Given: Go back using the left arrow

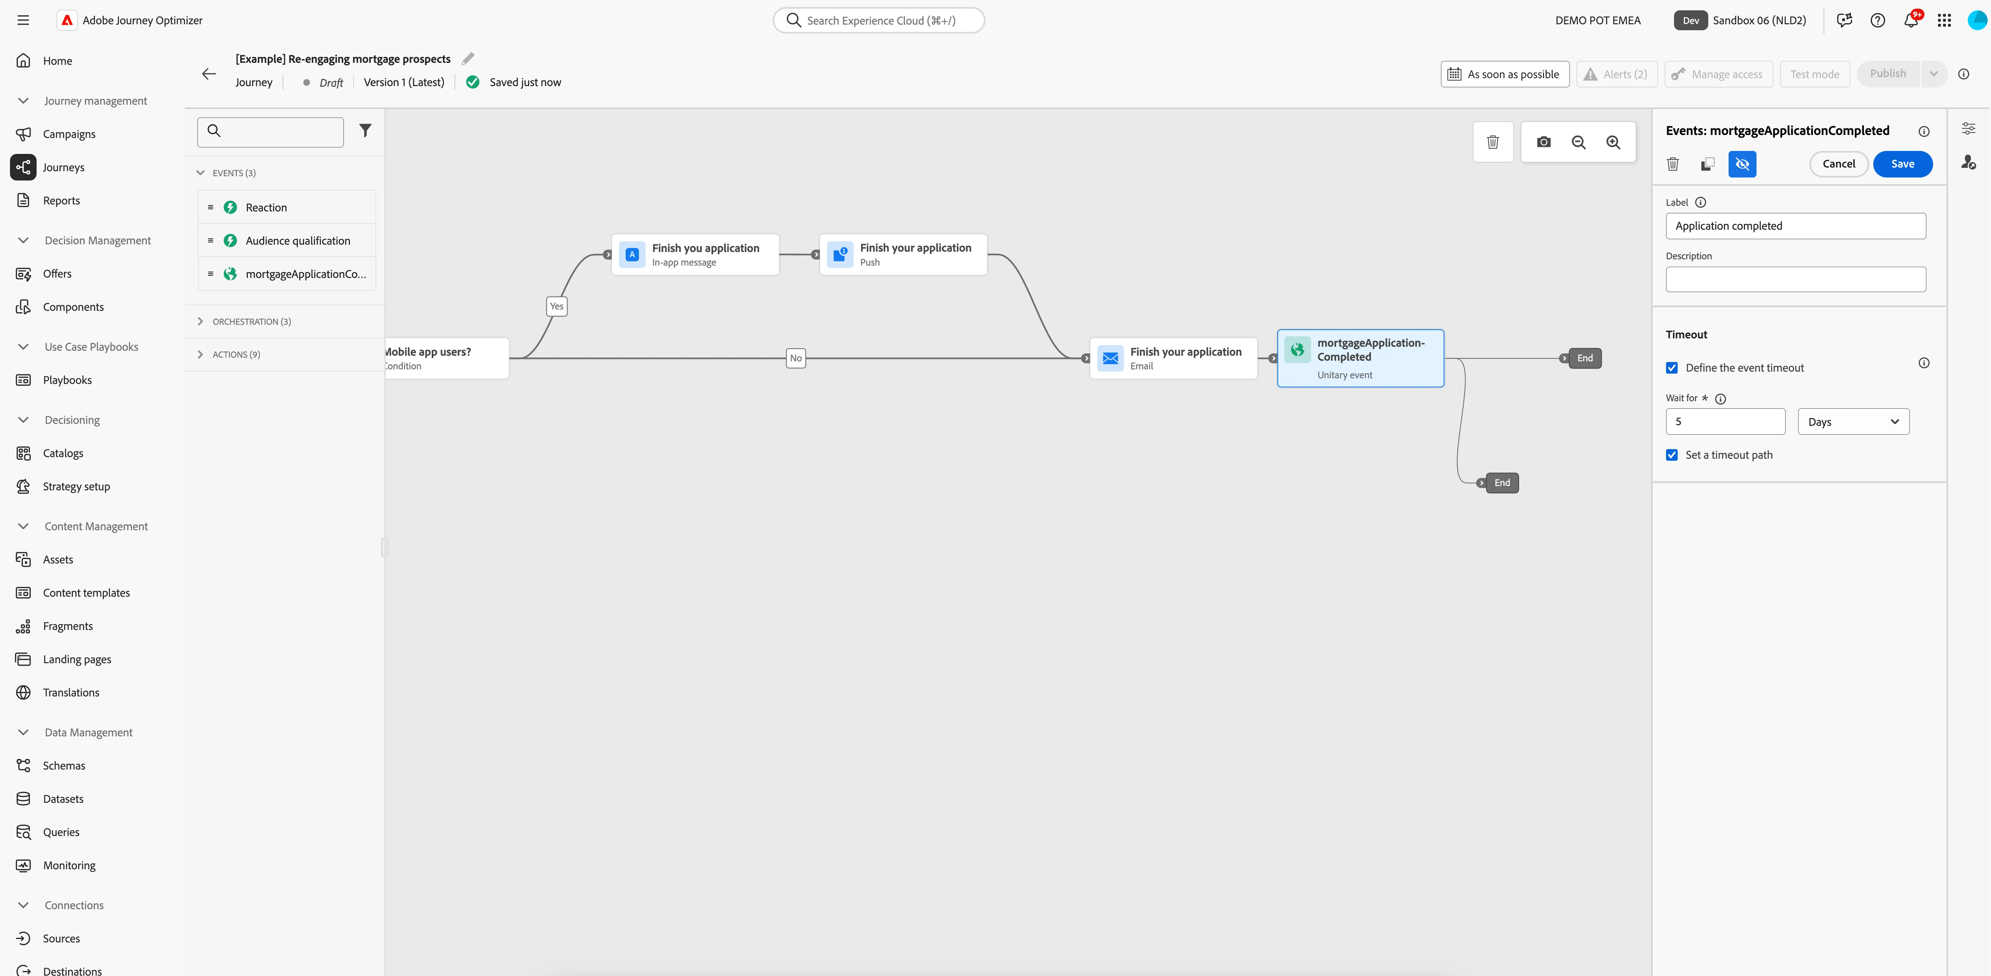Looking at the screenshot, I should coord(209,74).
